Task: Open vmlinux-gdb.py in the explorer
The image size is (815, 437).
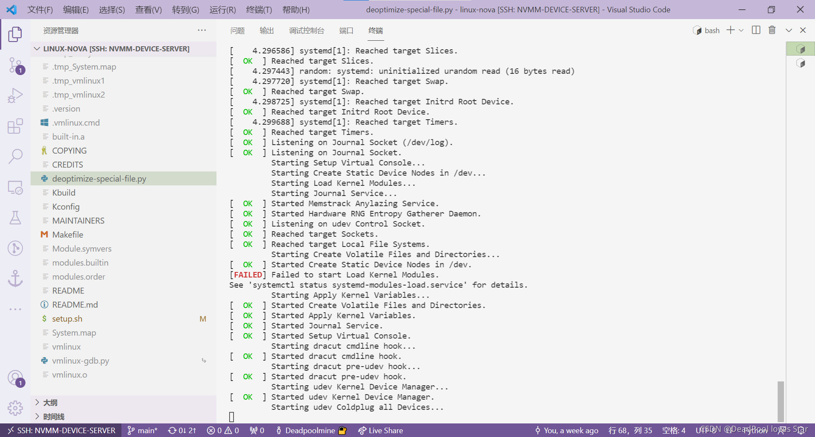Action: click(124, 361)
